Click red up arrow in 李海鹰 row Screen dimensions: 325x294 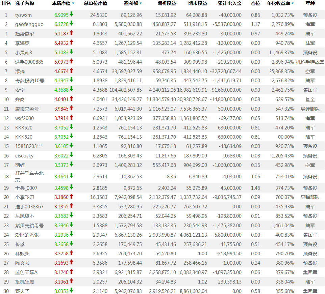click(72, 42)
